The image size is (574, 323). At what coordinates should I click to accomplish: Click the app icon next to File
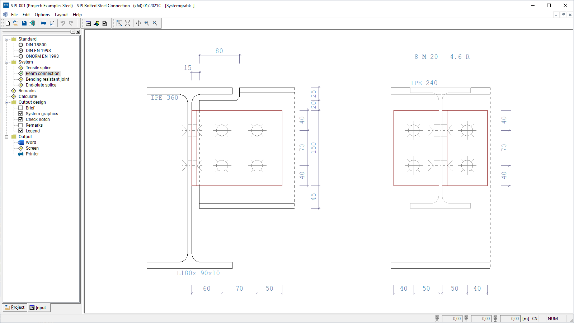click(x=6, y=15)
